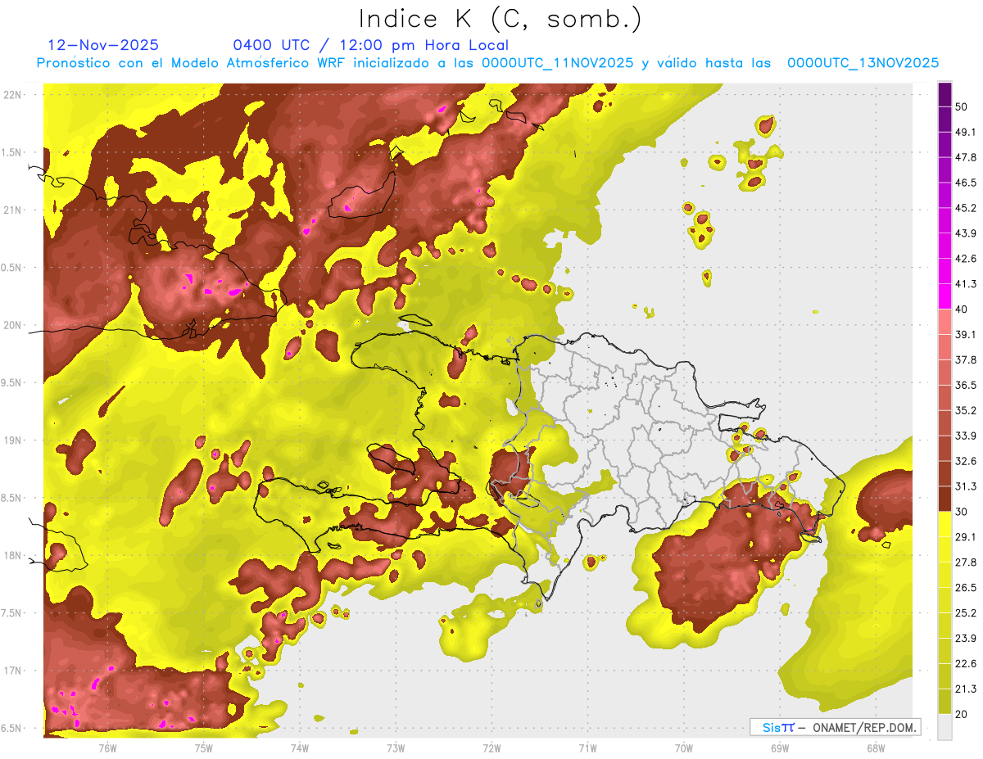Click the colorbar value "46.5"

tap(967, 183)
